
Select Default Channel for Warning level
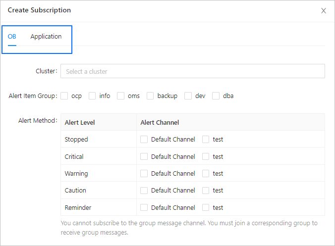(x=144, y=174)
